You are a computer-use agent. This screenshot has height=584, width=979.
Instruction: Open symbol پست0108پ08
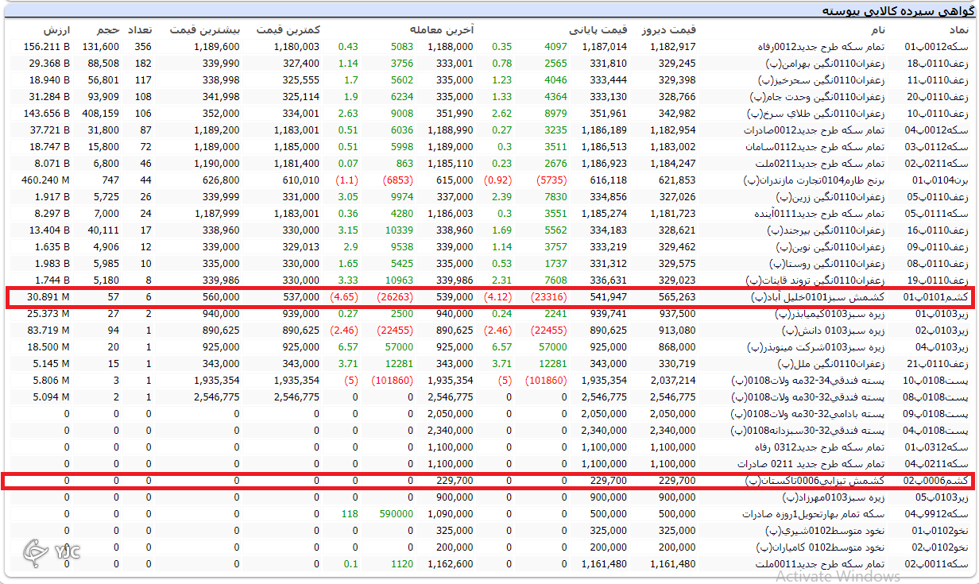[x=936, y=397]
